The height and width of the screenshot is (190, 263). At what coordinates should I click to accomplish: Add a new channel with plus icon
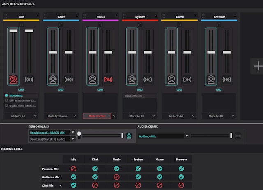[x=258, y=66]
